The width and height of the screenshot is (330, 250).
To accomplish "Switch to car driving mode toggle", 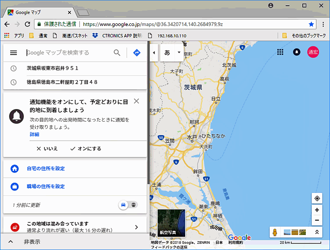I will [123, 205].
